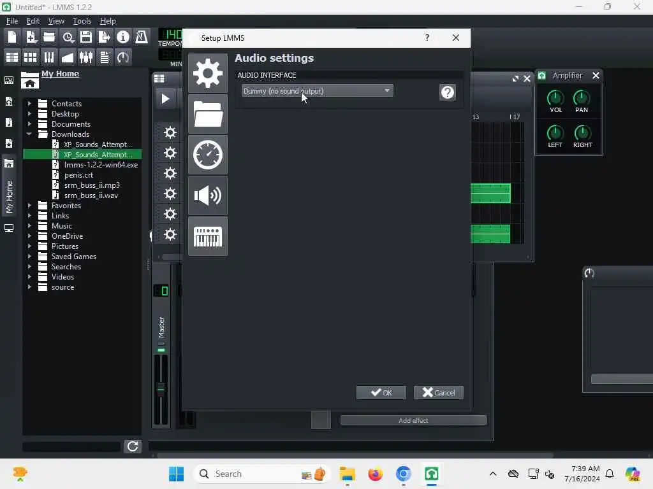The height and width of the screenshot is (489, 653).
Task: Open the Tools menu
Action: click(82, 21)
